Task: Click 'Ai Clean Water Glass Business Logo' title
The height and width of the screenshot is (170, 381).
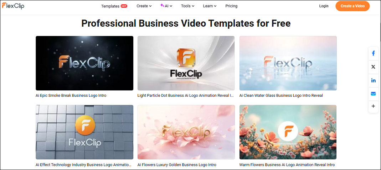Action: [x=281, y=96]
